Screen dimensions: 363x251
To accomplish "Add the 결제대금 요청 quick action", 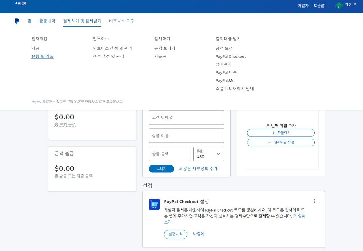I will click(x=281, y=142).
